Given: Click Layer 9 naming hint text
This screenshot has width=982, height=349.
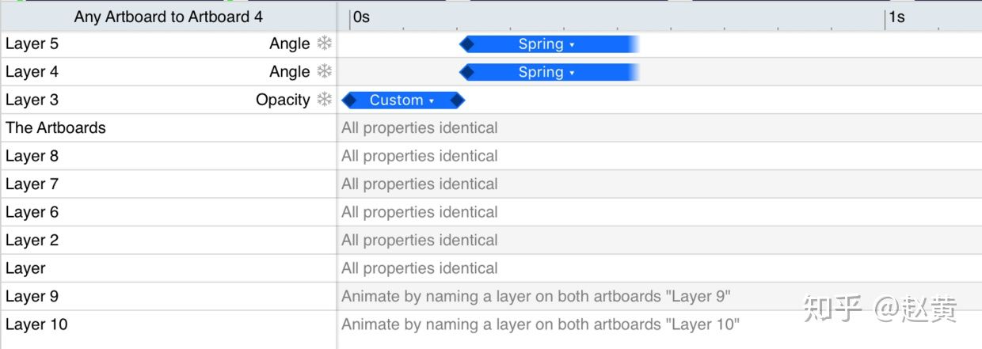Looking at the screenshot, I should (536, 296).
